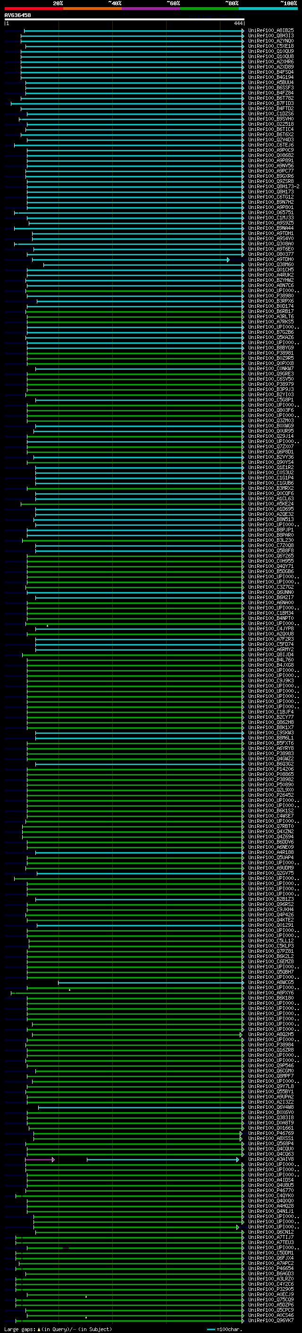Click hit label UniRef100_P26452
Image resolution: width=302 pixels, height=1333 pixels.
[270, 795]
